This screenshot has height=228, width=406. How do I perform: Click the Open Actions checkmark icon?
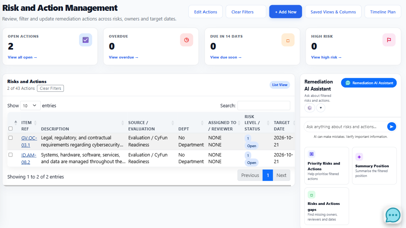point(85,40)
